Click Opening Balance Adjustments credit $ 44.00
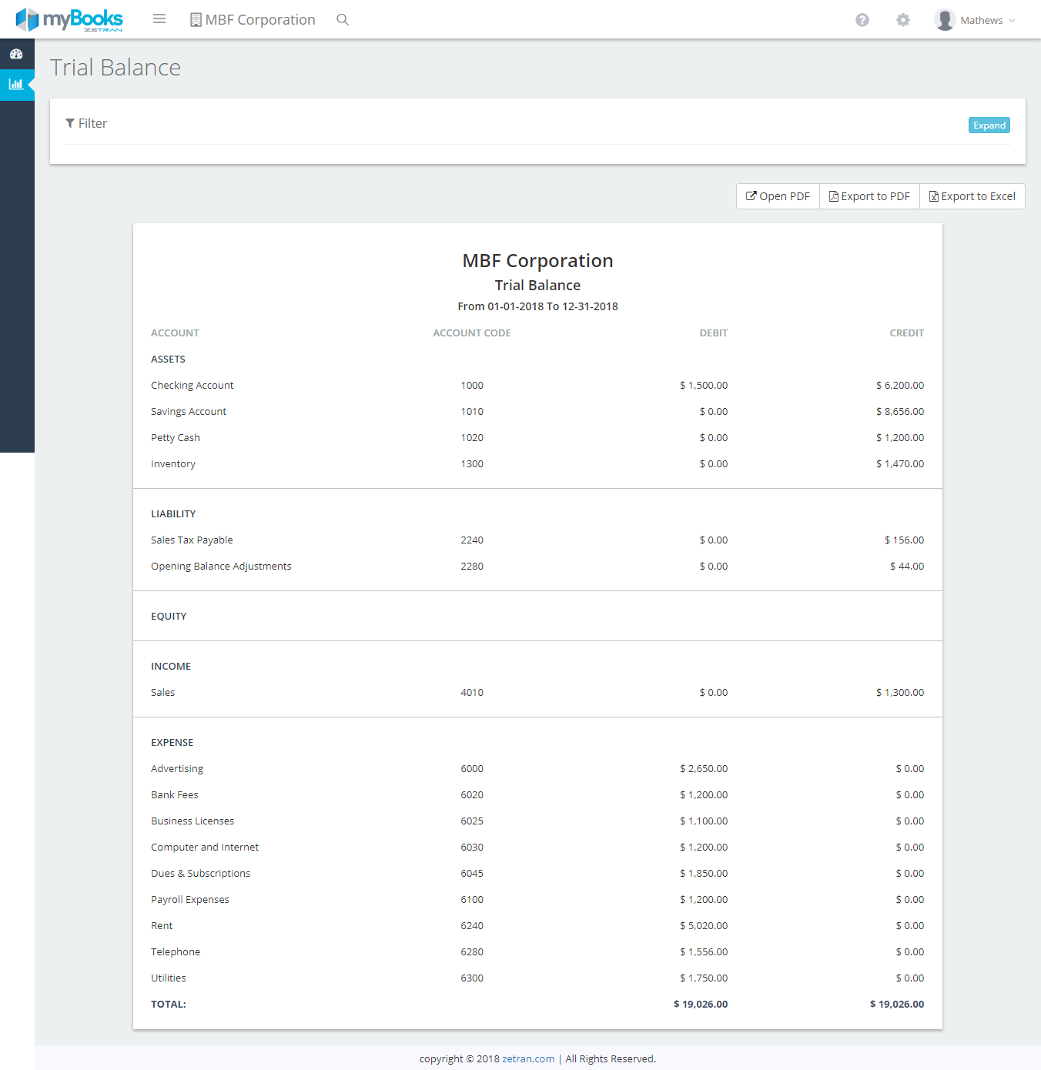Viewport: 1041px width, 1070px height. pos(907,567)
